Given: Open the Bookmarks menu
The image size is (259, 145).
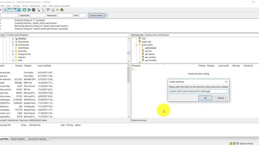Looking at the screenshot, I should 35,6.
